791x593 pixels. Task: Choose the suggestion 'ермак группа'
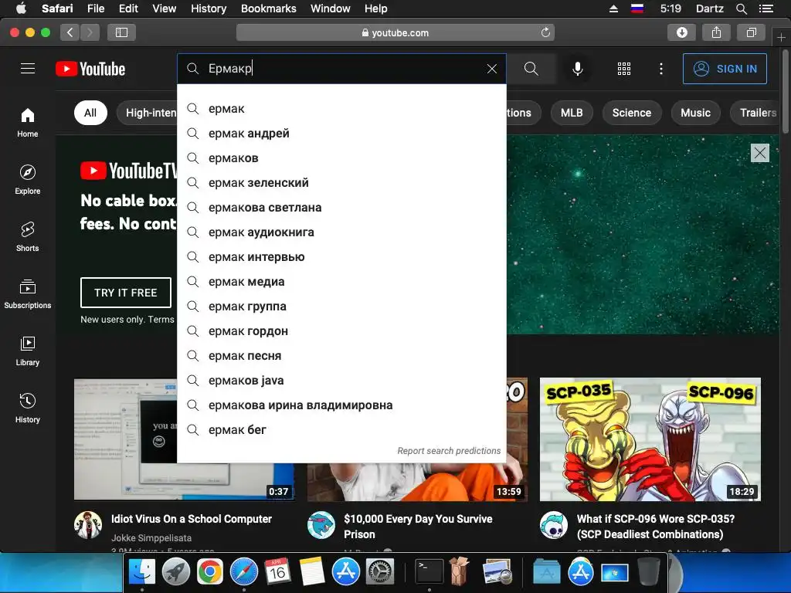pos(341,306)
